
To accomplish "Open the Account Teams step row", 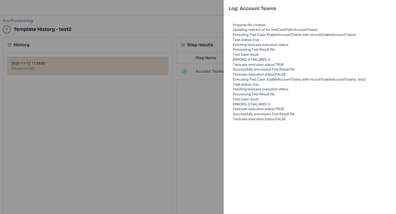I will click(x=209, y=71).
